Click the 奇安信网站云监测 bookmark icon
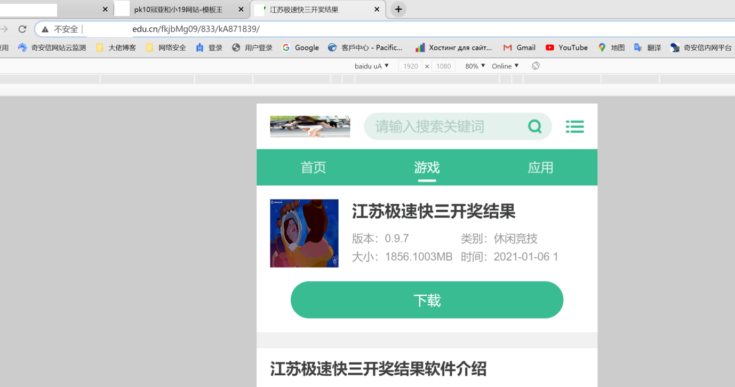Screen dimensions: 735x387 coord(22,48)
